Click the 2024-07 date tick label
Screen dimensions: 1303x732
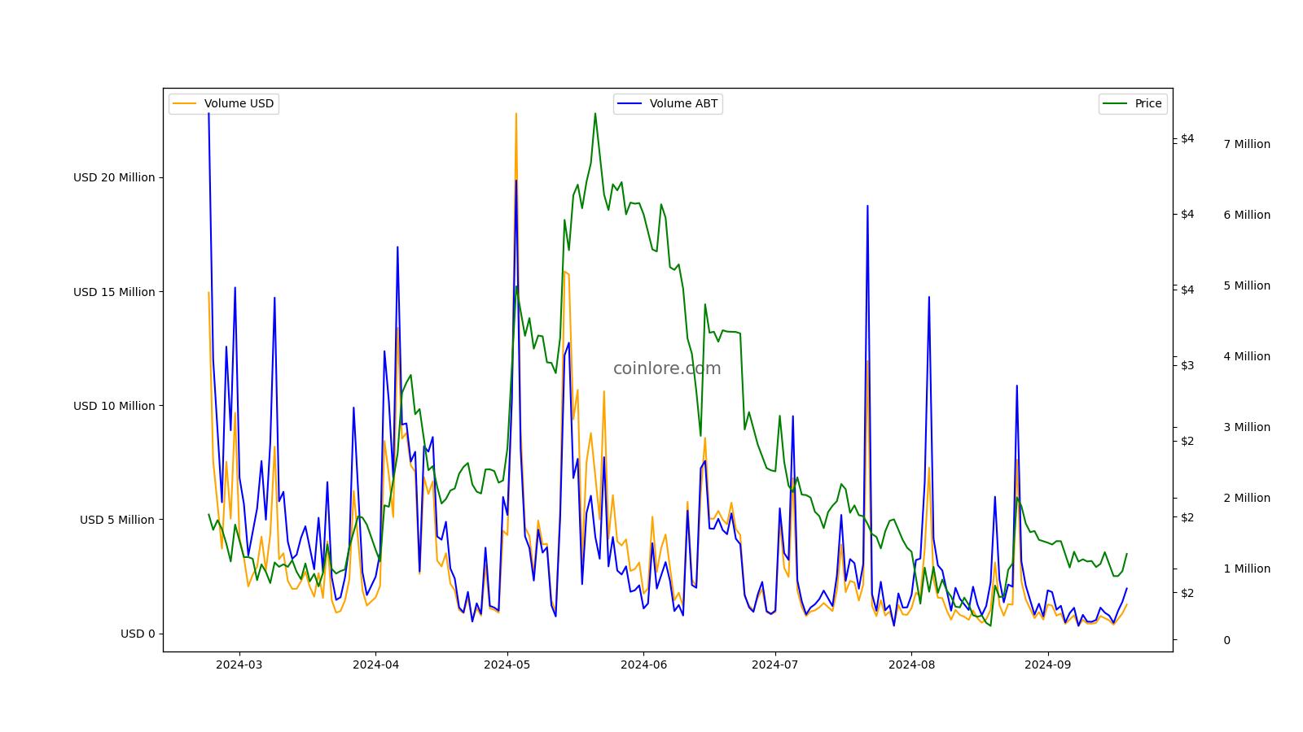(x=775, y=664)
